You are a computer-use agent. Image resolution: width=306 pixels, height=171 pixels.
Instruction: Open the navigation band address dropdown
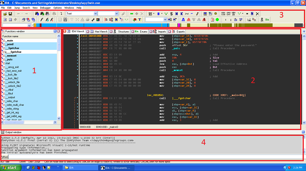point(29,25)
